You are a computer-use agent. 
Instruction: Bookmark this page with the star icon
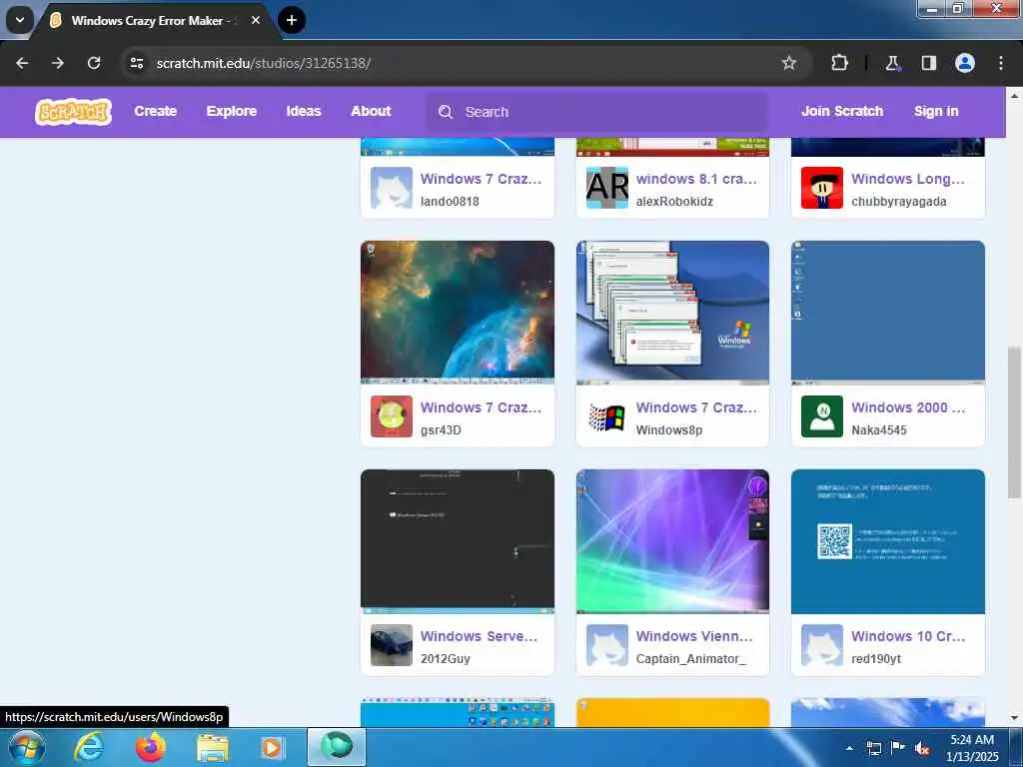[x=789, y=63]
